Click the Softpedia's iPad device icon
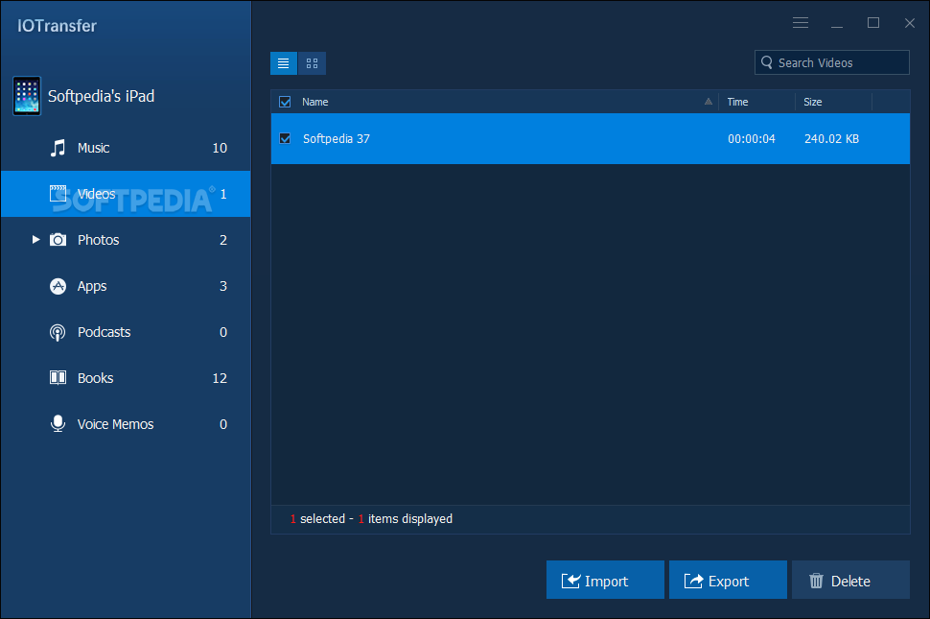Viewport: 930px width, 619px height. click(27, 96)
